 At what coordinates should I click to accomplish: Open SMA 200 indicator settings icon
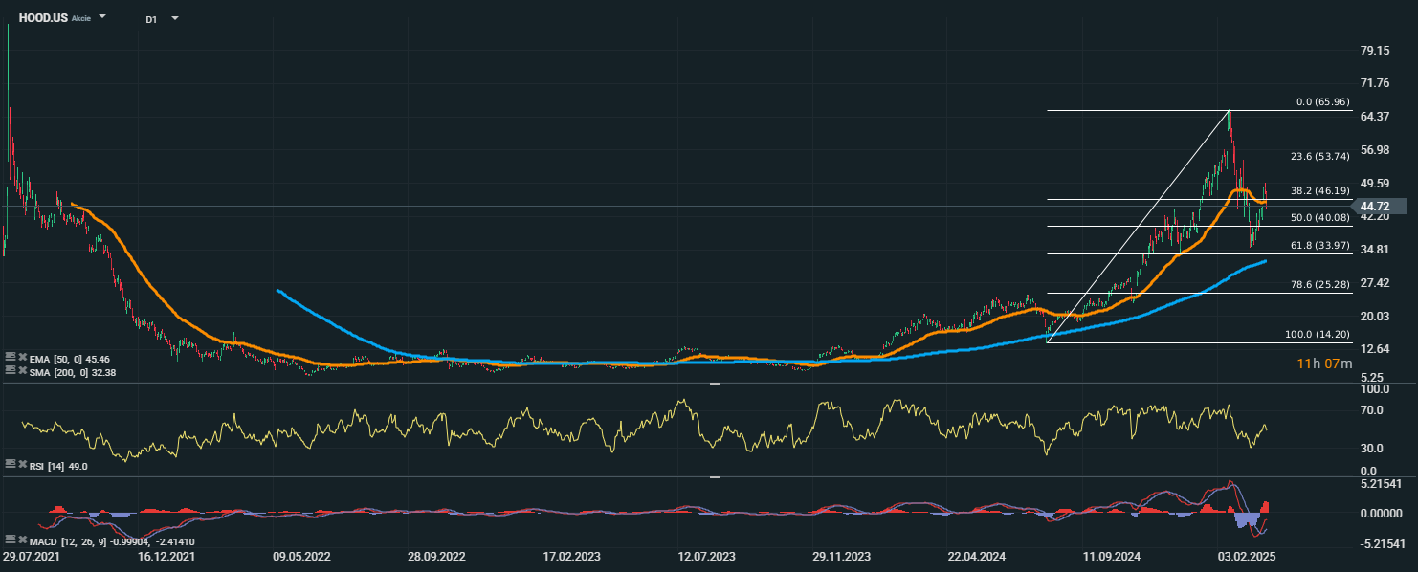(x=10, y=369)
